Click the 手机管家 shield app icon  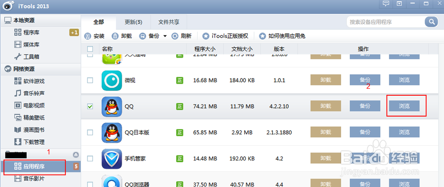click(111, 159)
